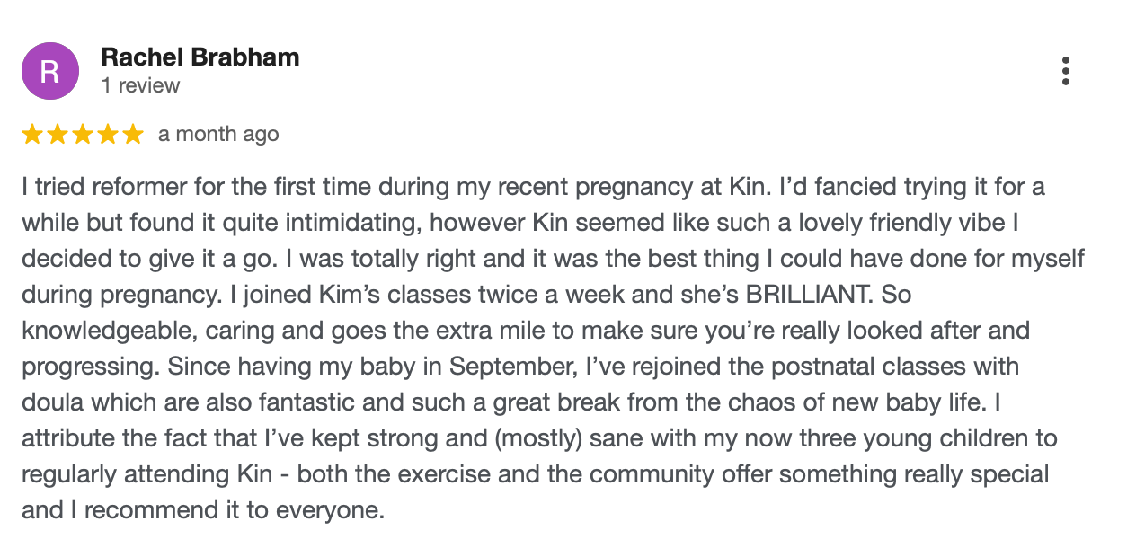Open Rachel Brabham's profile name link

pos(200,57)
